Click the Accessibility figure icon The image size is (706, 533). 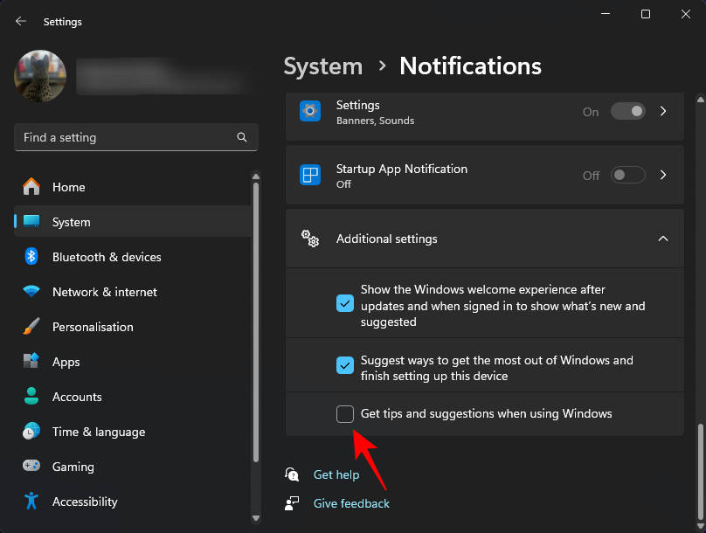[x=31, y=501]
